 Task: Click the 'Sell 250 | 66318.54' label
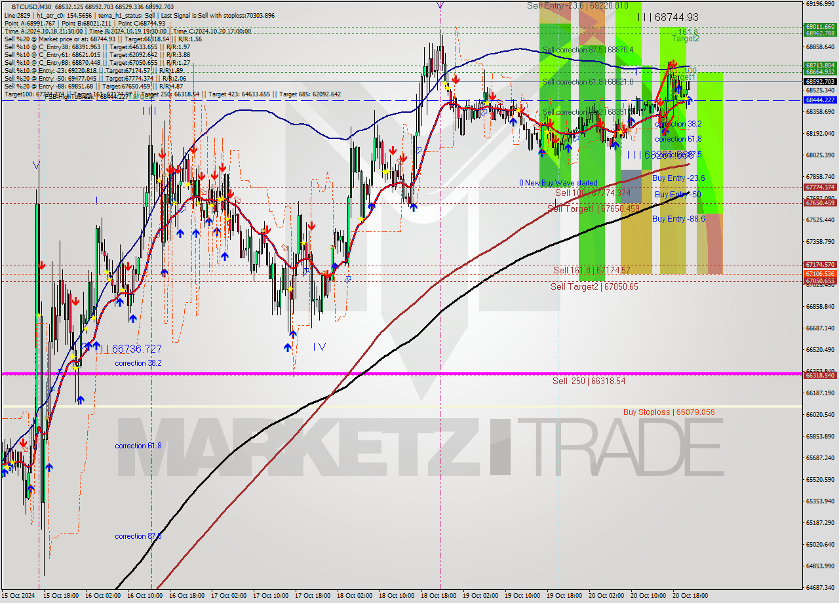click(x=589, y=381)
